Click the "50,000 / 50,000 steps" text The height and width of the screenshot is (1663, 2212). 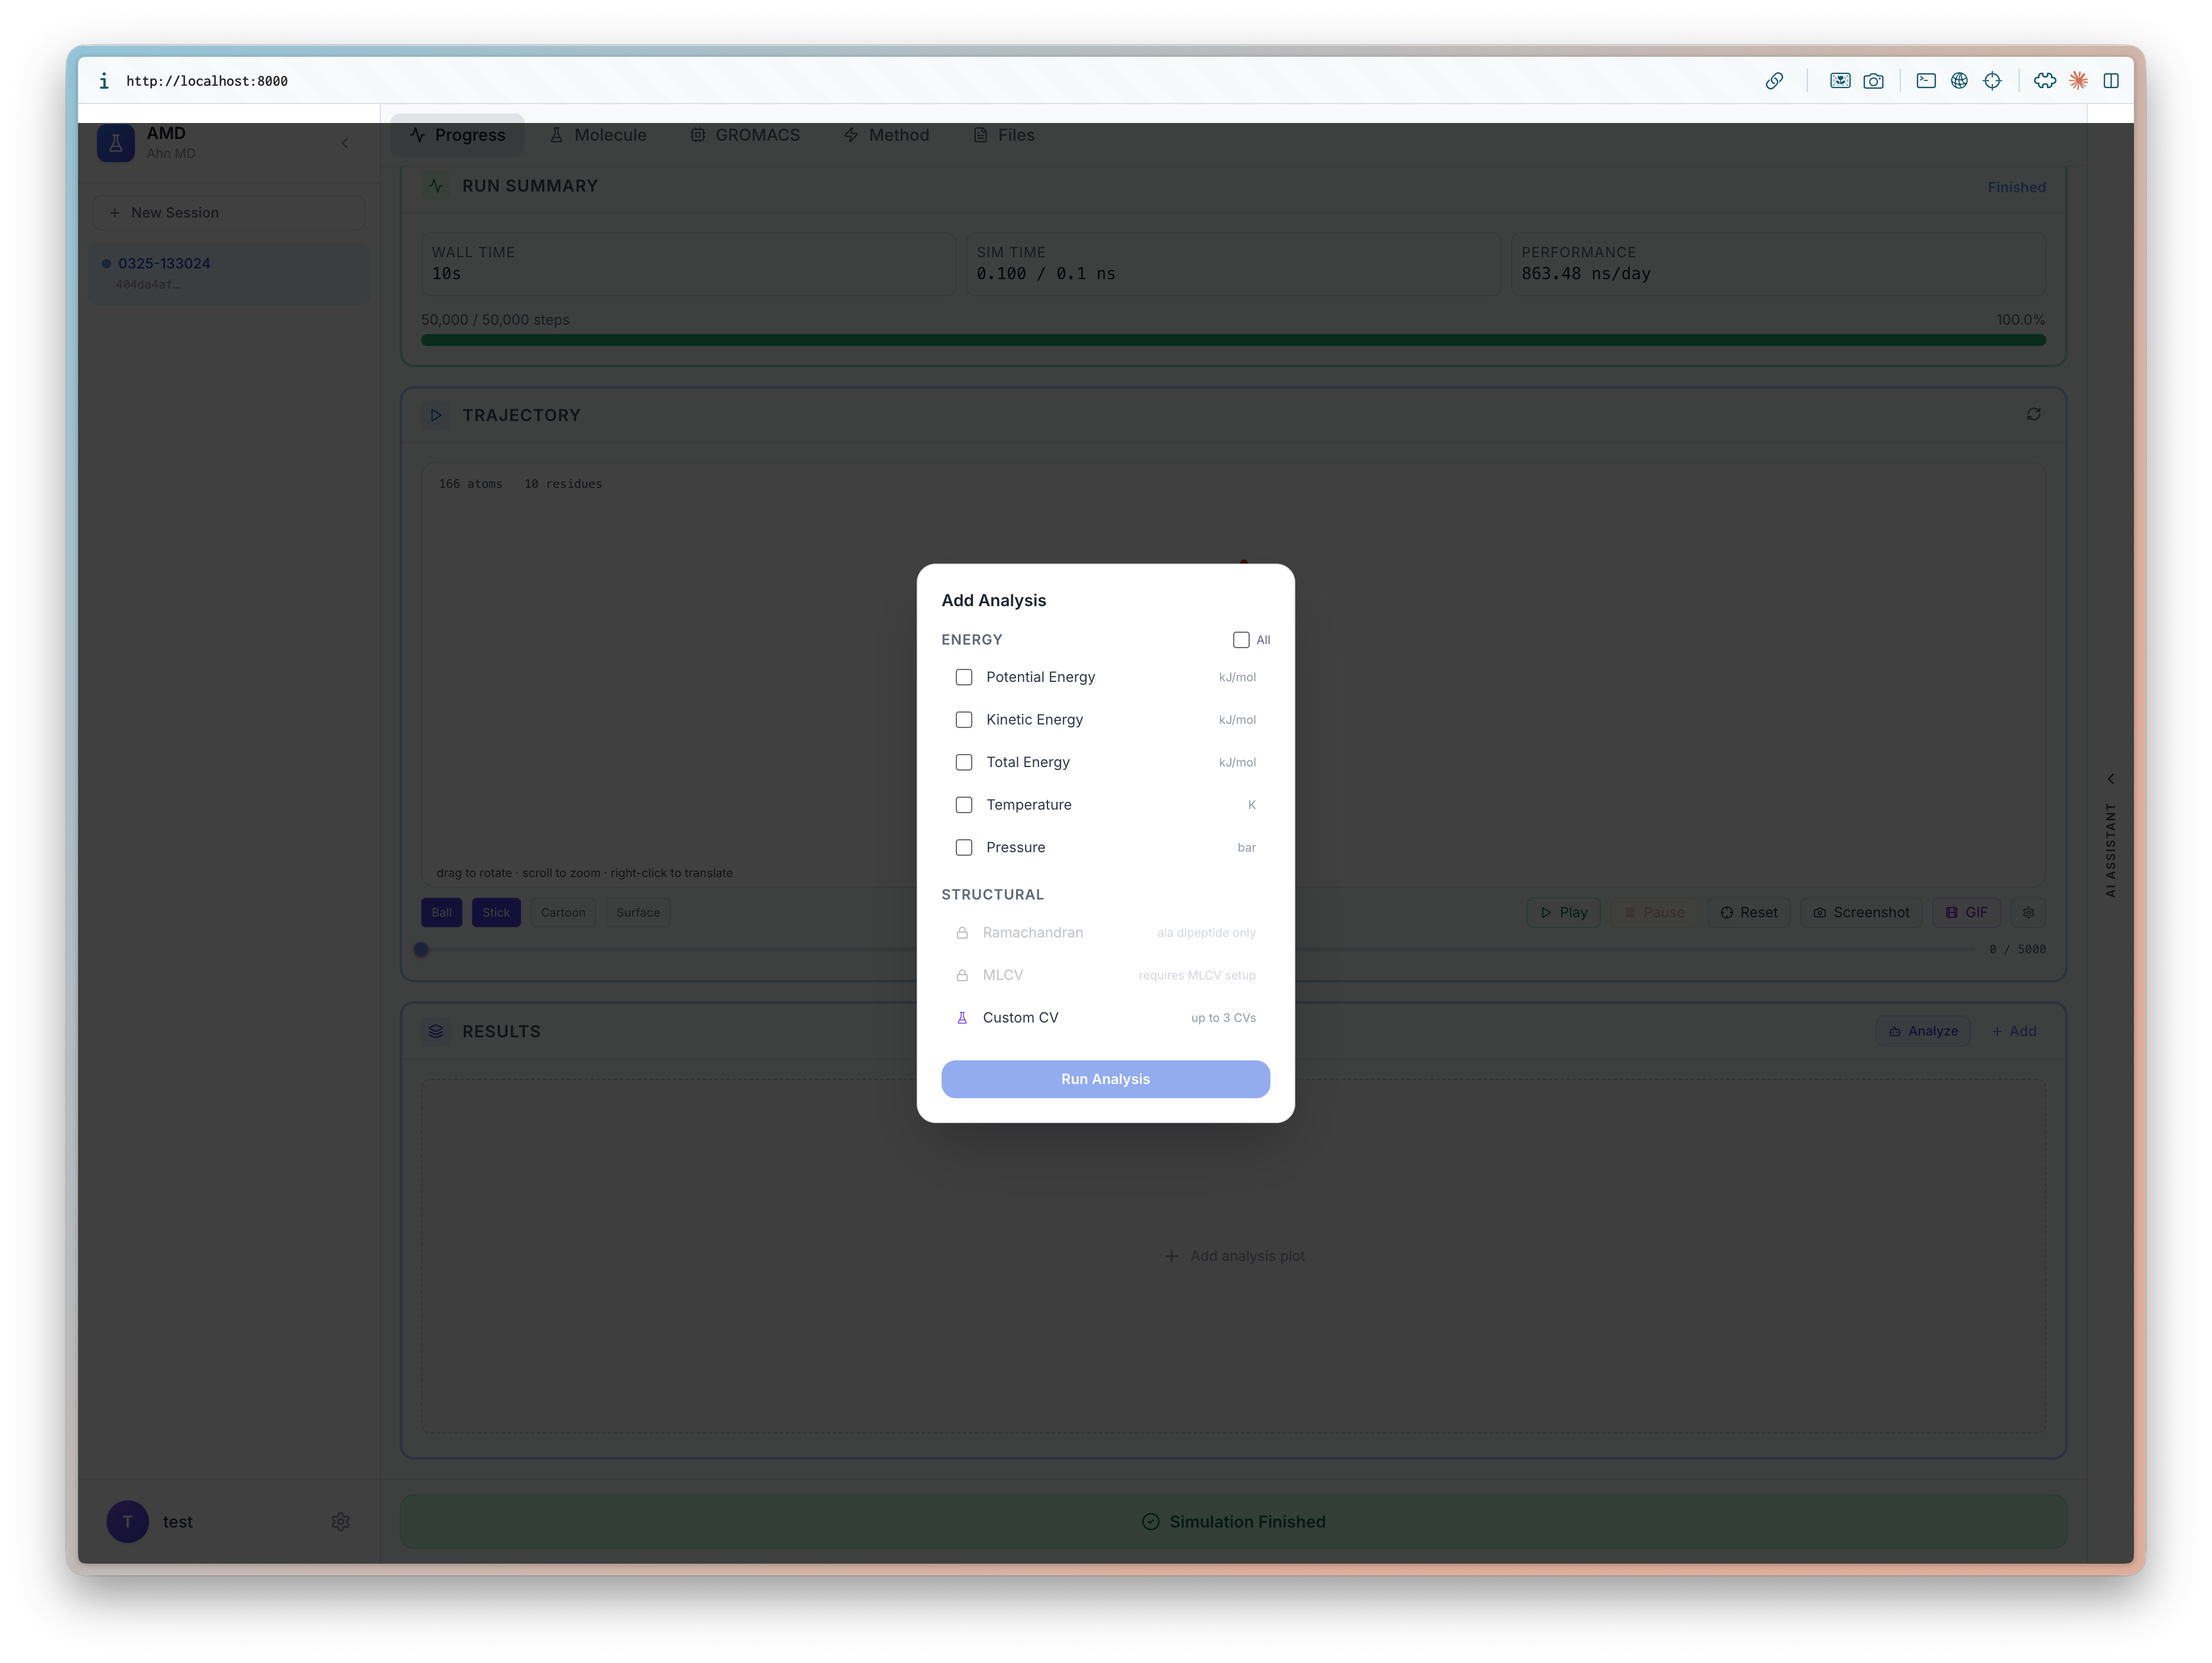click(495, 320)
